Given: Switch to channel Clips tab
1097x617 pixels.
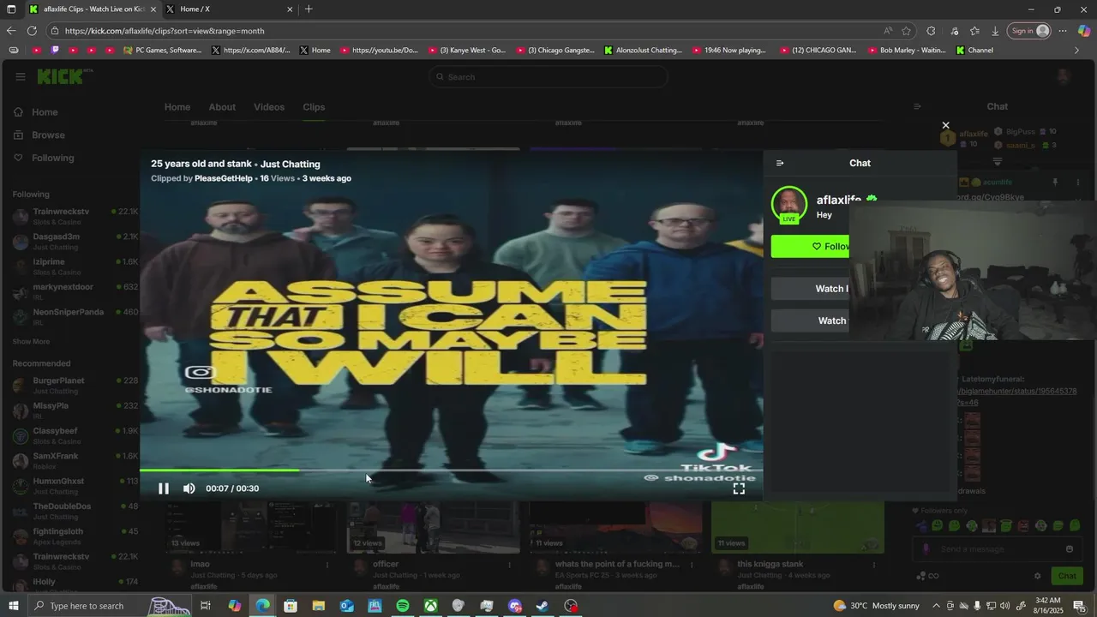Looking at the screenshot, I should click(314, 107).
